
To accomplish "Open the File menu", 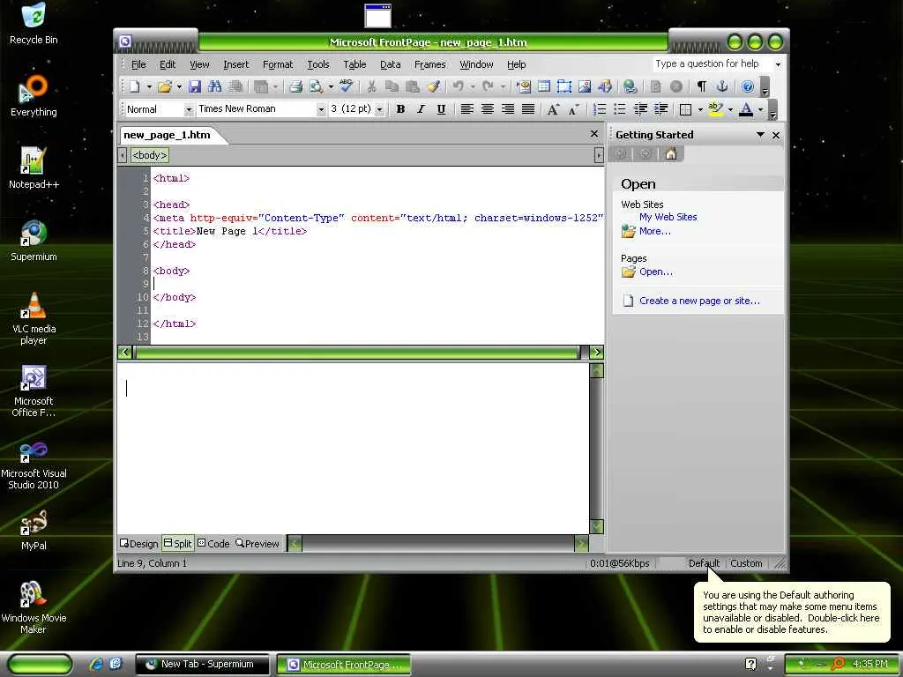I will (138, 64).
